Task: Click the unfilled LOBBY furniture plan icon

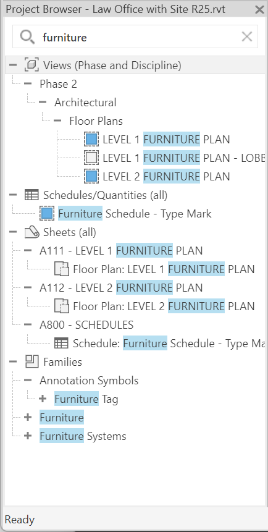Action: coord(91,158)
